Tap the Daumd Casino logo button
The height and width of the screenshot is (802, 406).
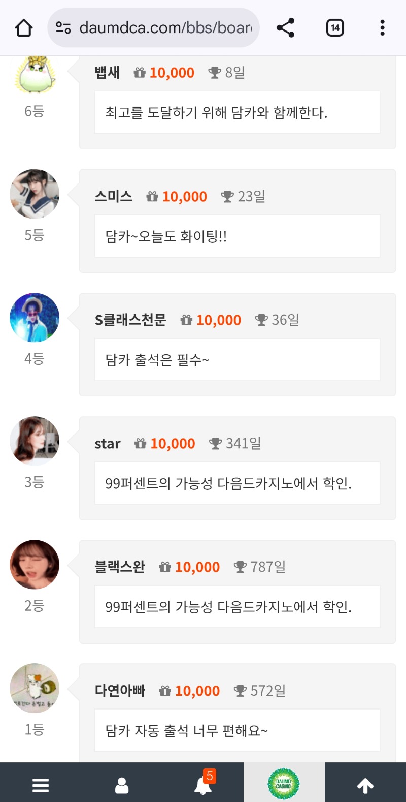pyautogui.click(x=284, y=784)
